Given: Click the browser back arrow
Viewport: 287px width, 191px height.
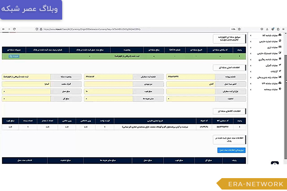Looking at the screenshot, I should 4,29.
